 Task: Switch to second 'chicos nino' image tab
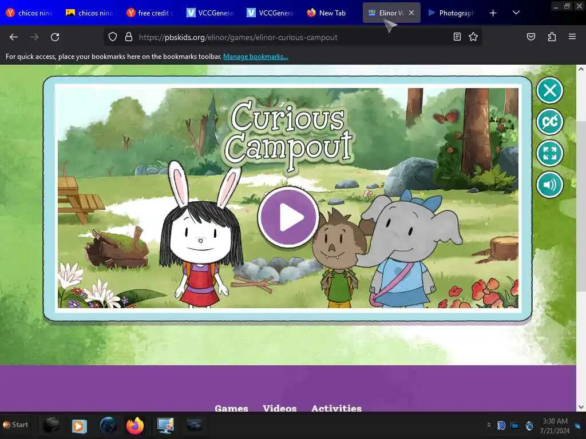tap(90, 13)
